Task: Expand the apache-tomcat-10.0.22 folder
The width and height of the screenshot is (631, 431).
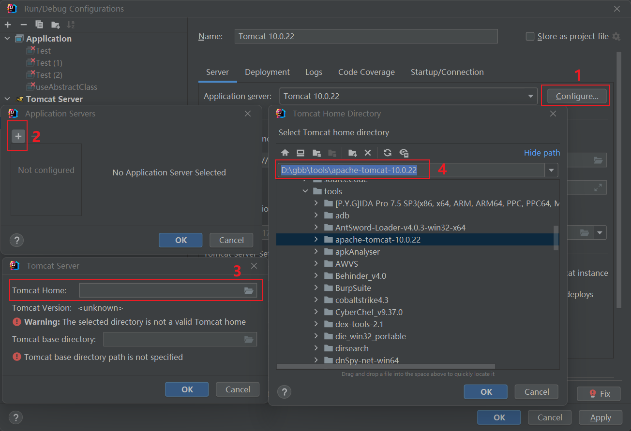Action: 316,240
